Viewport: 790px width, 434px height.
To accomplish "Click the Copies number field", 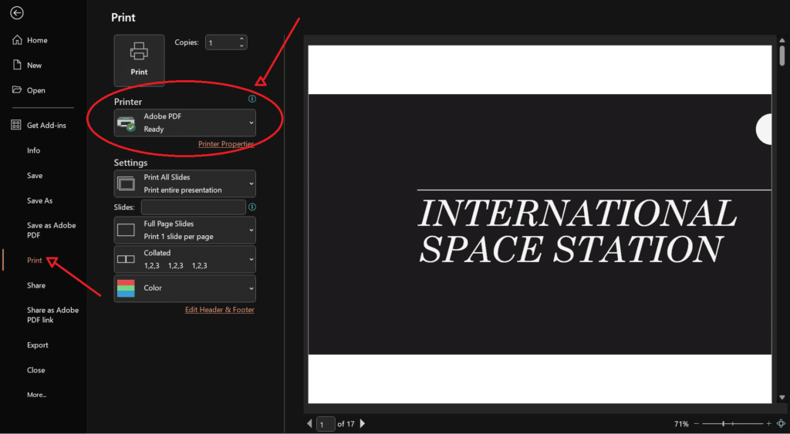I will [x=221, y=43].
